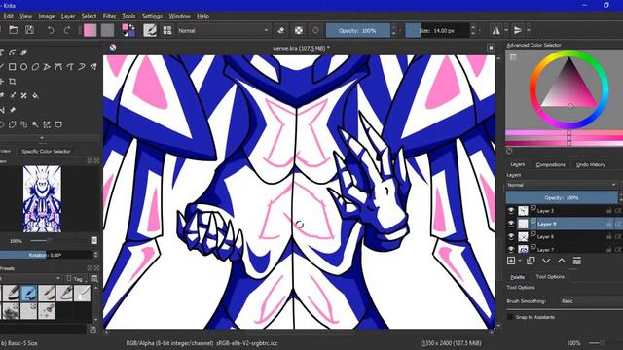
Task: Click the reload original preset icon
Action: (x=315, y=30)
